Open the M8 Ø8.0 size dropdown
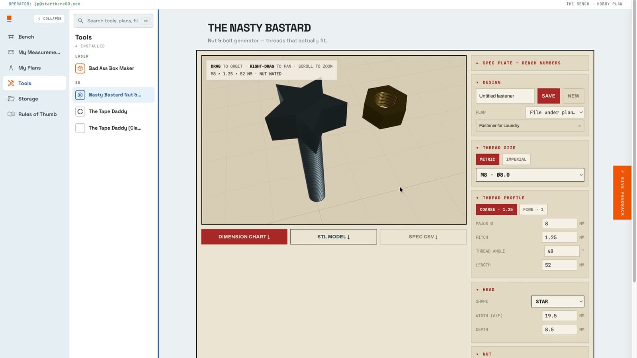 530,175
